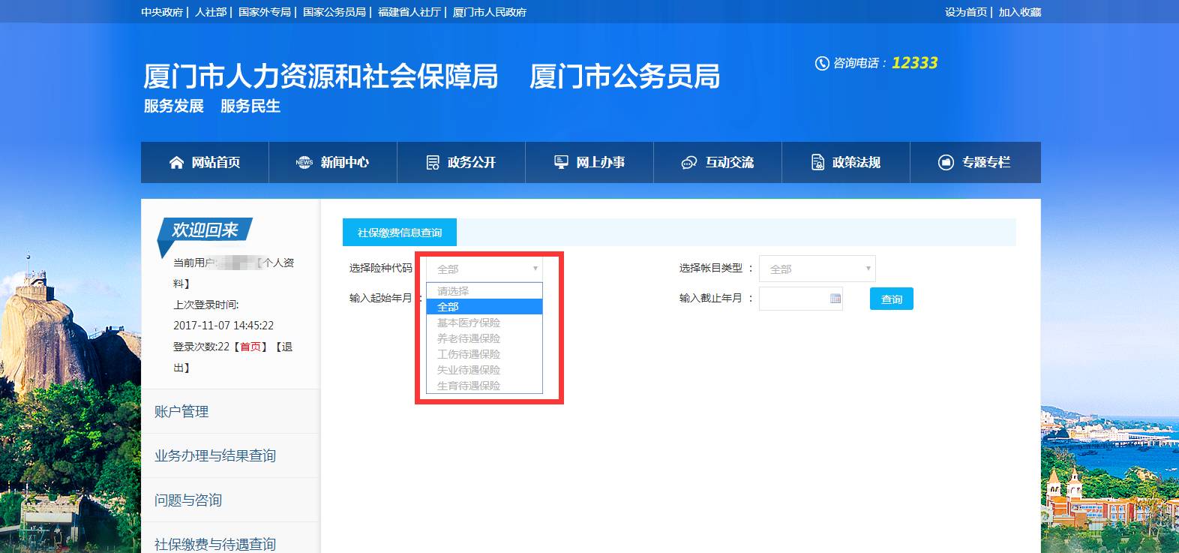Click the home icon beside 网站首页

(176, 163)
